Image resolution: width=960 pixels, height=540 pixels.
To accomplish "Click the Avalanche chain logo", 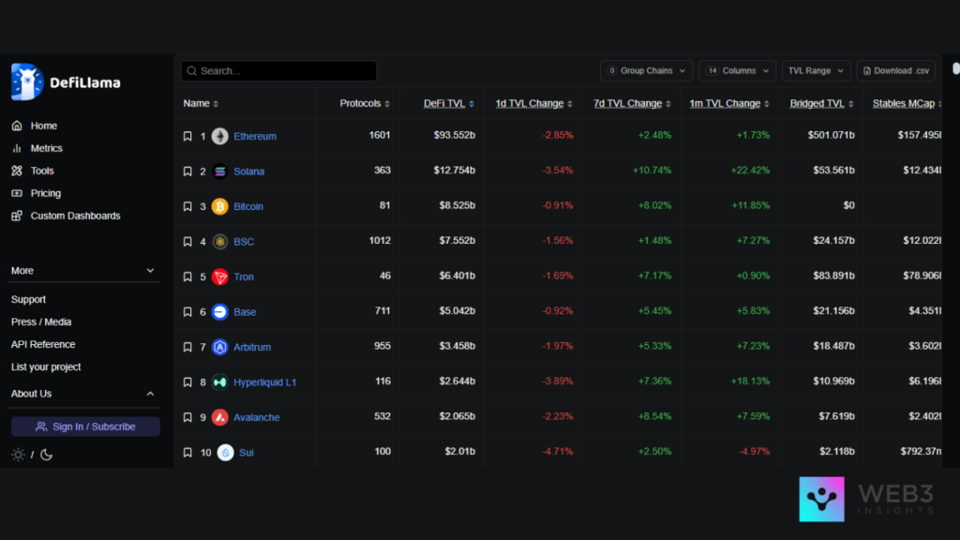I will (x=219, y=417).
